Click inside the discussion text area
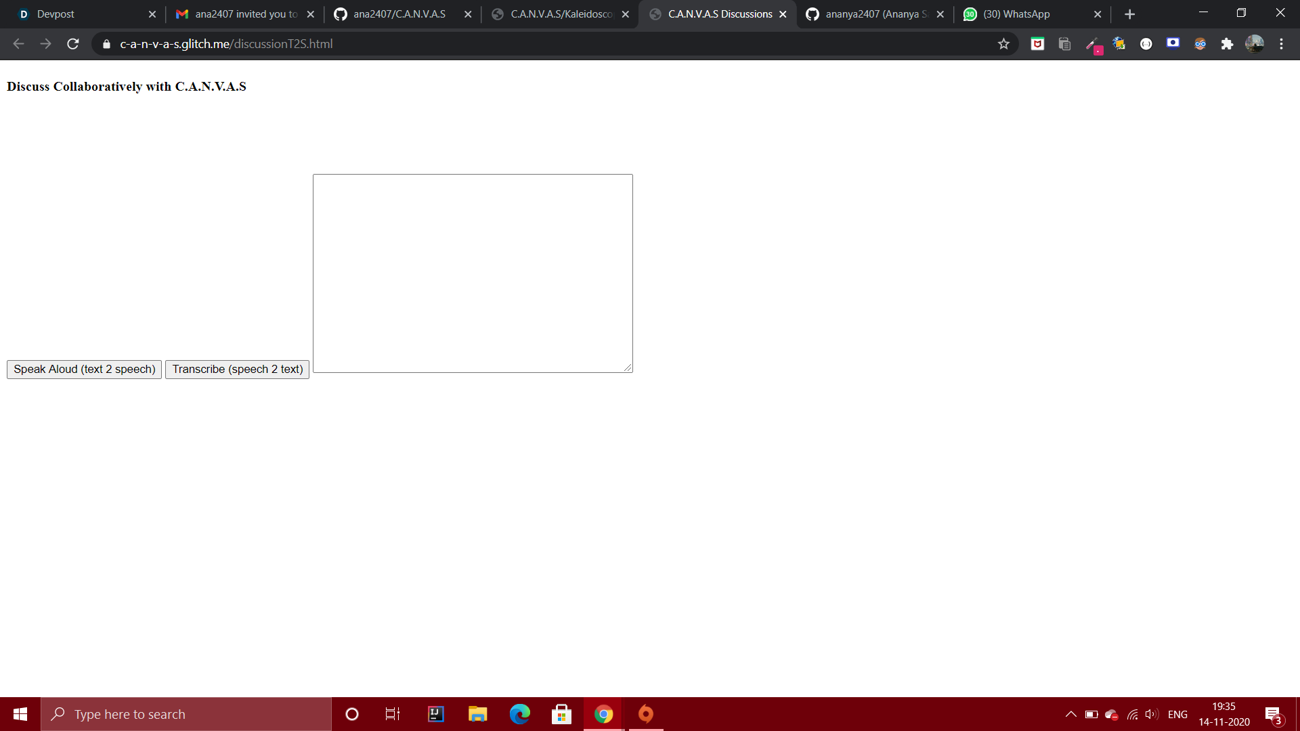This screenshot has width=1300, height=731. (473, 273)
